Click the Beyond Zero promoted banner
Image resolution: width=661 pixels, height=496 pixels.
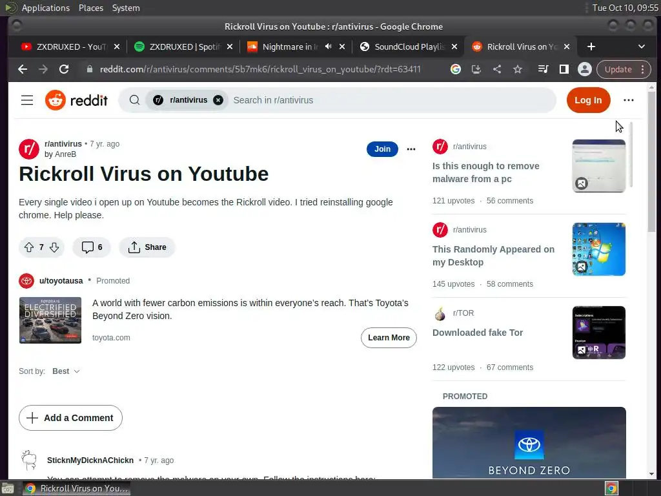[529, 442]
